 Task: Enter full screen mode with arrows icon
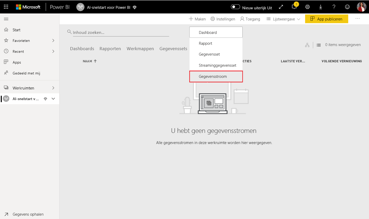281,7
